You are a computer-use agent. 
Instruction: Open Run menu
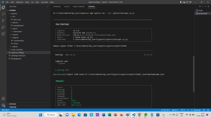(x=37, y=2)
